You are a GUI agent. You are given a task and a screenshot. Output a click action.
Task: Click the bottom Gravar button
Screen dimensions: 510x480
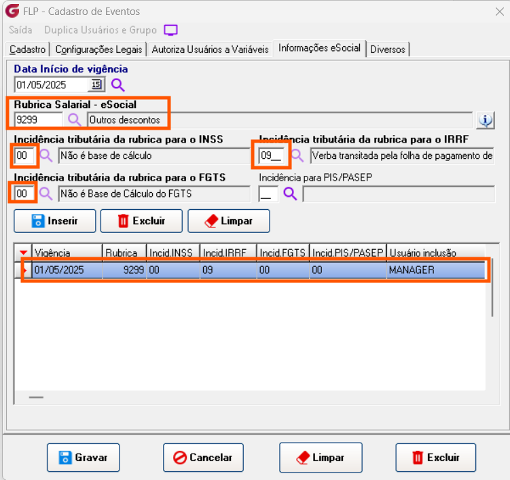pyautogui.click(x=84, y=458)
